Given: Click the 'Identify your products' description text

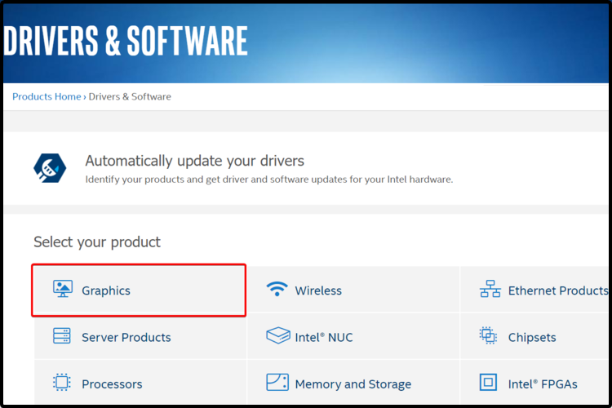Looking at the screenshot, I should pyautogui.click(x=269, y=180).
